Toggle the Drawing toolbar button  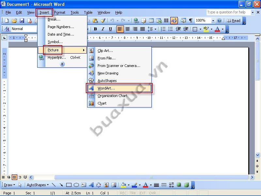[x=174, y=21]
